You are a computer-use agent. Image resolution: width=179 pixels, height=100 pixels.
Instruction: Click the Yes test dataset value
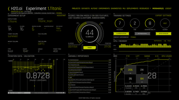[58, 28]
